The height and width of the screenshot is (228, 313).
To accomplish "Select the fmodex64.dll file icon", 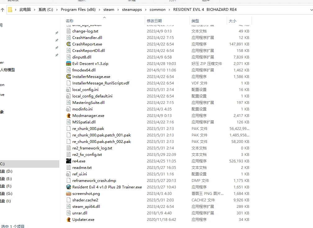I will pyautogui.click(x=68, y=70).
